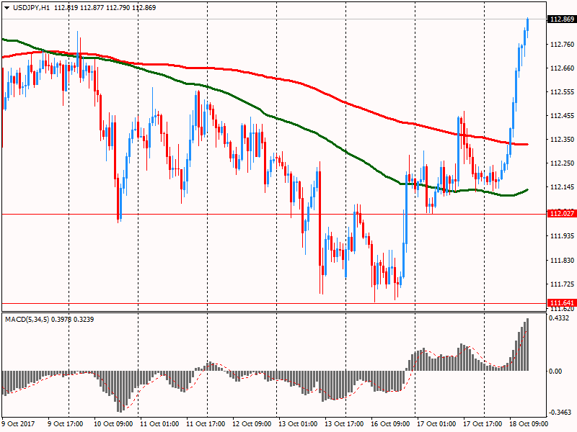Screen dimensions: 577x432
Task: Click price scale value 112.250
Action: point(562,163)
